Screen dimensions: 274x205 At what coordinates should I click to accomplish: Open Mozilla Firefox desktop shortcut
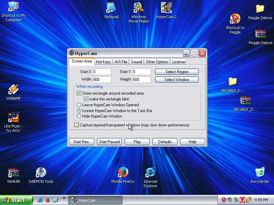[x=123, y=175]
